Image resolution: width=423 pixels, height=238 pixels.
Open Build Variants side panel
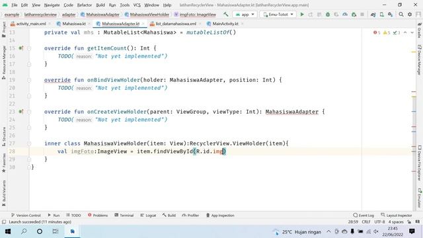(4, 193)
